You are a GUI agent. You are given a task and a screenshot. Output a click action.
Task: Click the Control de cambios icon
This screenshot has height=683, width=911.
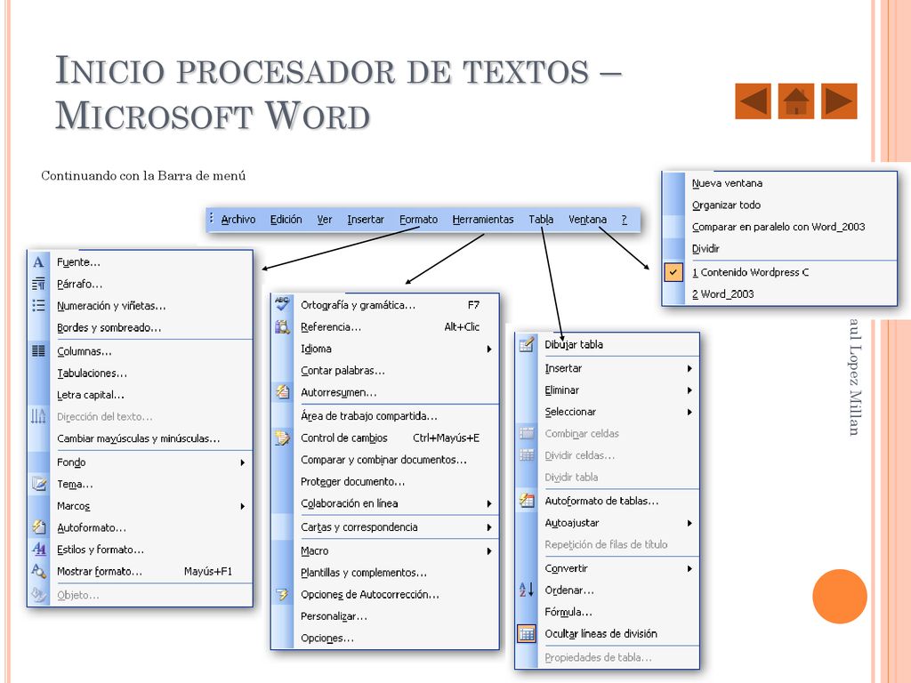coord(282,438)
